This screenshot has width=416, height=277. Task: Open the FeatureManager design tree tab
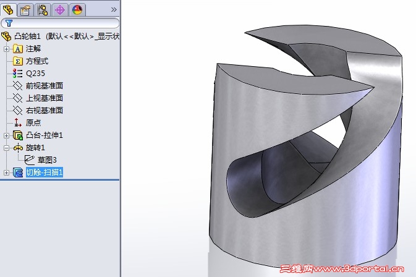[x=8, y=10]
